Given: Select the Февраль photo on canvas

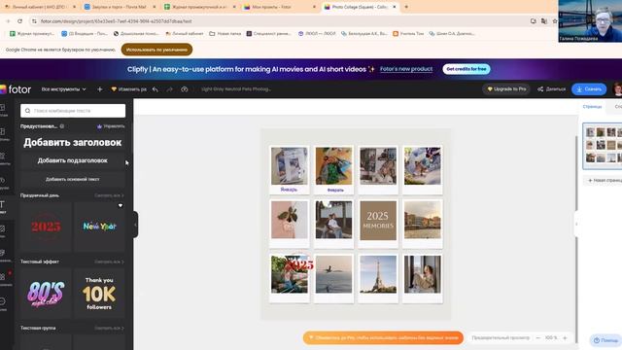Looking at the screenshot, I should coord(333,166).
